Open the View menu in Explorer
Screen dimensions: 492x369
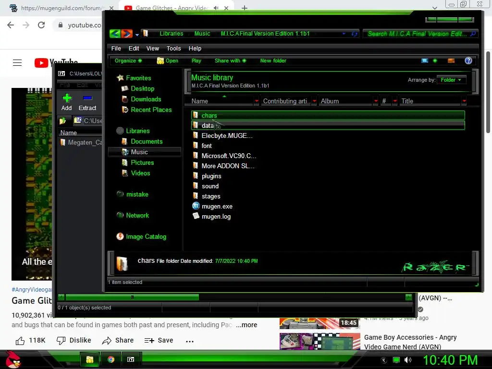click(152, 49)
